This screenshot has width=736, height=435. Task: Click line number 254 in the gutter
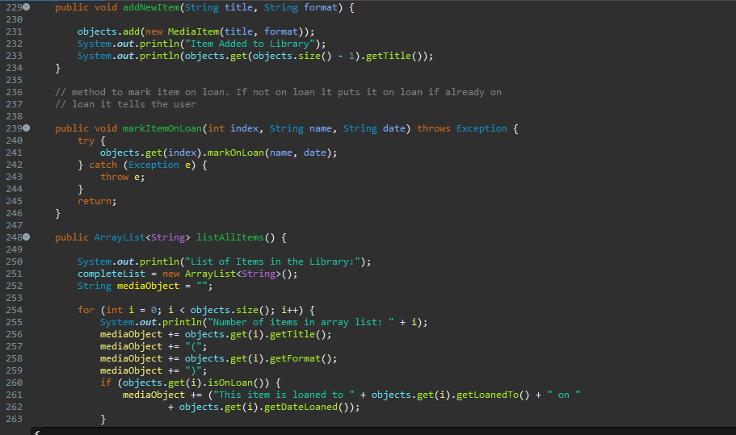(14, 310)
